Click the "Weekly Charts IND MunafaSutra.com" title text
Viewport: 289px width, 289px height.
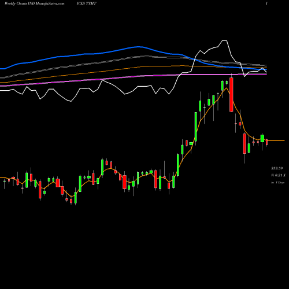[x=34, y=3]
